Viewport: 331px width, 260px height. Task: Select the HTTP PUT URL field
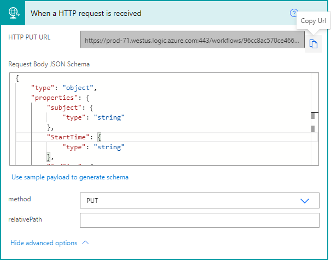tap(192, 39)
